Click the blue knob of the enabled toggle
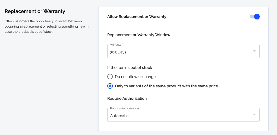277x135 pixels. pos(257,17)
